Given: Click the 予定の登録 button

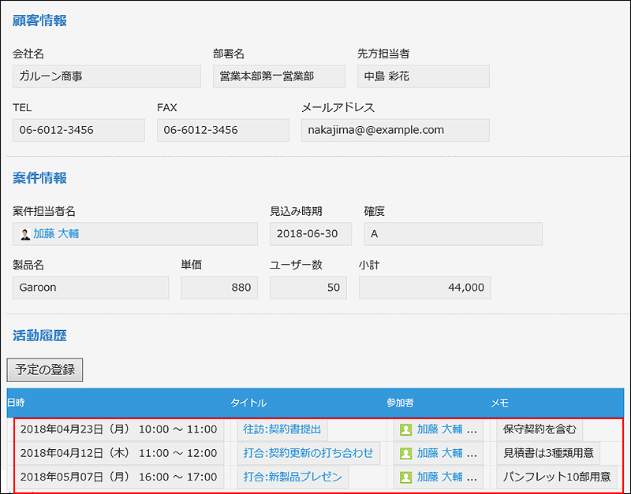Looking at the screenshot, I should click(x=45, y=370).
